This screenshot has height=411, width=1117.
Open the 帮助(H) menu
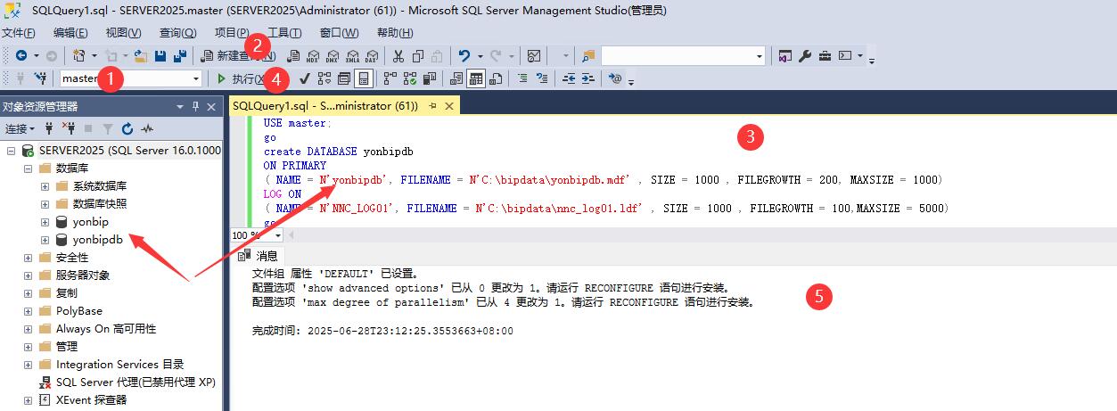[395, 33]
